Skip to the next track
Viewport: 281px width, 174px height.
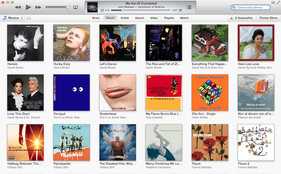pos(38,7)
